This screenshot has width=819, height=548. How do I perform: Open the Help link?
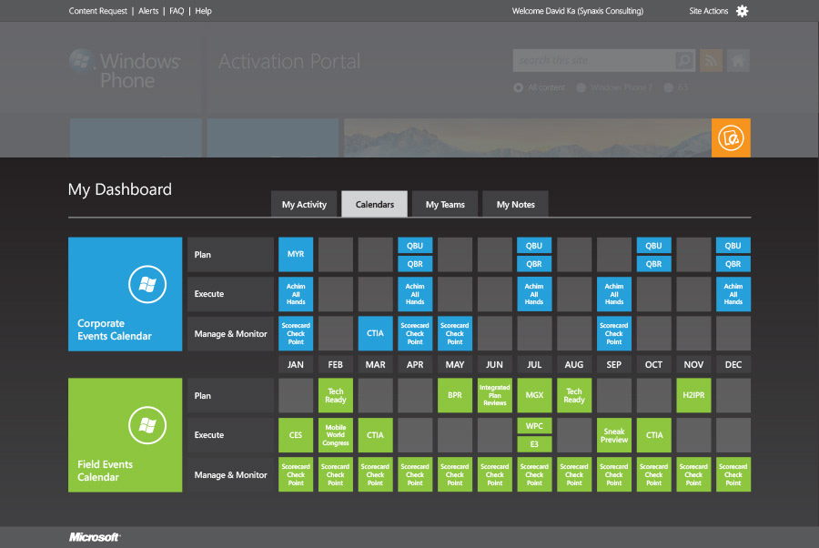click(203, 11)
